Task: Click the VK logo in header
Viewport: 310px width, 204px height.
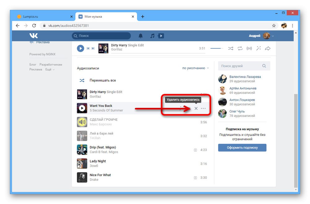Action: [x=33, y=36]
